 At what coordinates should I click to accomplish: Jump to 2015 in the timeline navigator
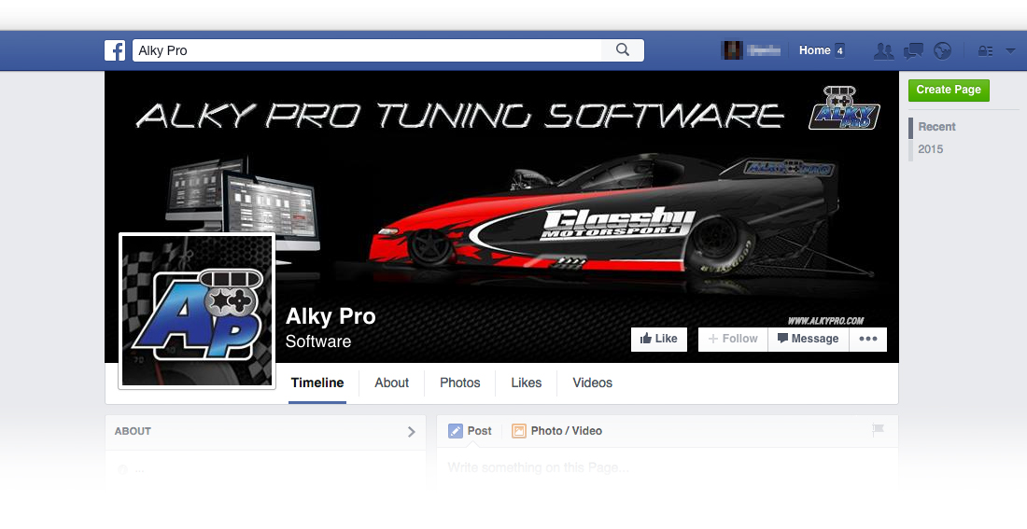(x=930, y=149)
